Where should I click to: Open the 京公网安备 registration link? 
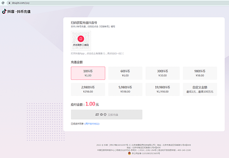tap(146, 153)
